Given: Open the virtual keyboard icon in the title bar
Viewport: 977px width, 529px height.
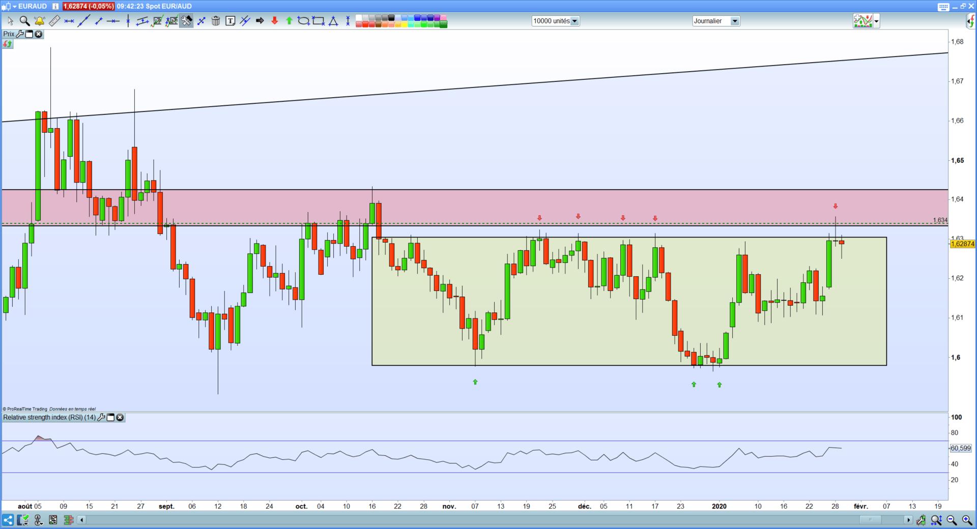Looking at the screenshot, I should [x=943, y=7].
